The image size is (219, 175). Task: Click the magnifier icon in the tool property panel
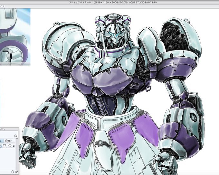pos(16,136)
